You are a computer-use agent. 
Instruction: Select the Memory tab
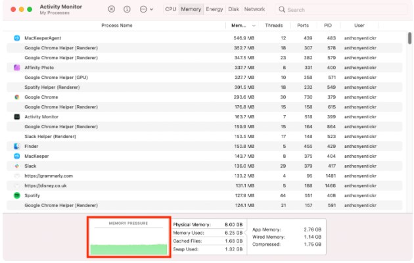pyautogui.click(x=191, y=9)
